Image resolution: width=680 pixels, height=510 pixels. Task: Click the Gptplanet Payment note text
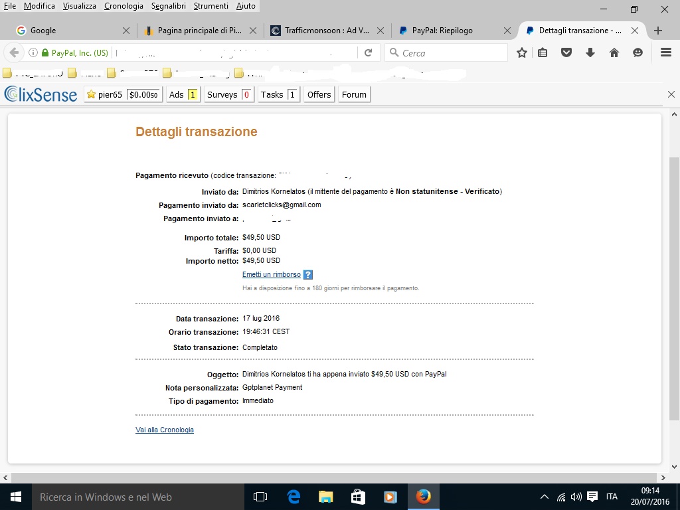point(272,387)
